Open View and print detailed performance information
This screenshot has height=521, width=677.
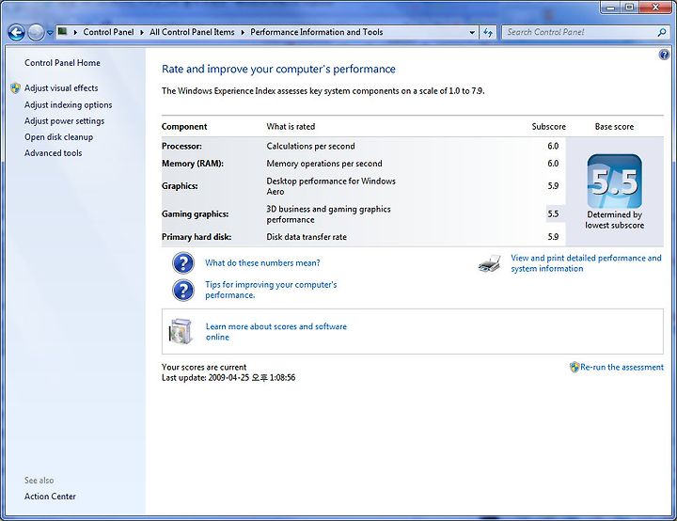[586, 263]
